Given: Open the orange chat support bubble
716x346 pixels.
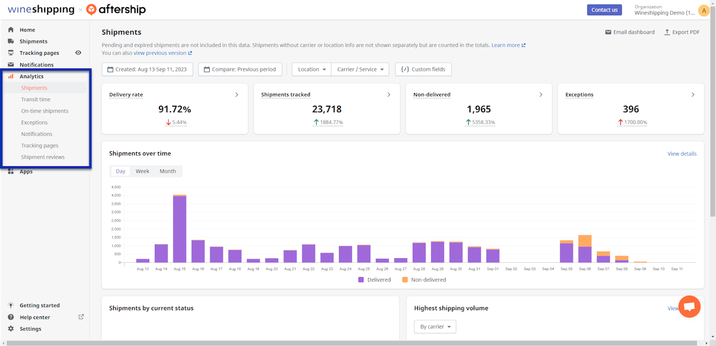Looking at the screenshot, I should (x=689, y=307).
